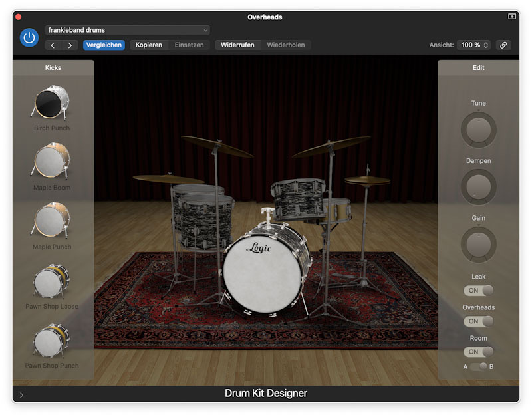
Task: Go to next preset arrow
Action: [70, 45]
